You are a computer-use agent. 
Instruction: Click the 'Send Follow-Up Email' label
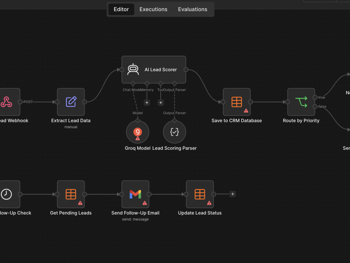[135, 213]
